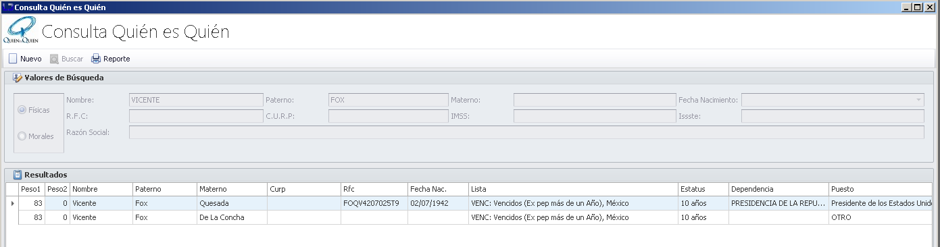Close the Consulta Quién es Quién window
Image resolution: width=940 pixels, height=247 pixels.
tap(931, 7)
